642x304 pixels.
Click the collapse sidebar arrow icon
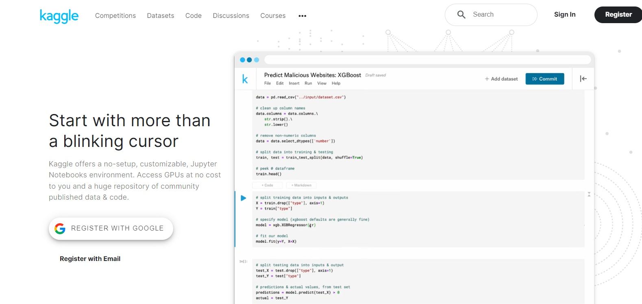(583, 79)
